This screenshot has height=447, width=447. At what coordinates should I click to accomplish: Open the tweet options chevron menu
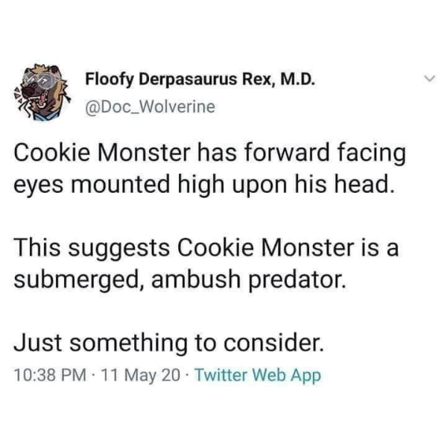point(429,78)
